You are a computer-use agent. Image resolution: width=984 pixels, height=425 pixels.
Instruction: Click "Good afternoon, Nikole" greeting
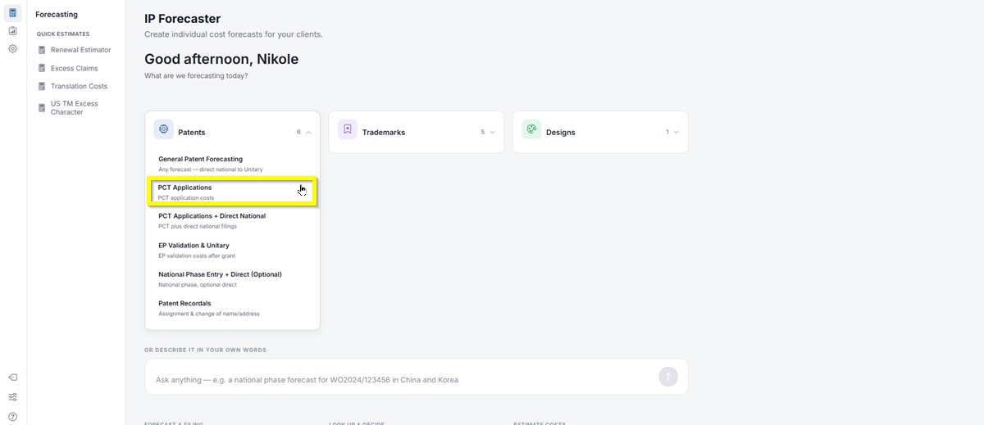(x=221, y=59)
